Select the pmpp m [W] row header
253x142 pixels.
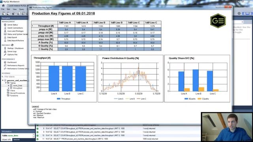tap(45, 29)
